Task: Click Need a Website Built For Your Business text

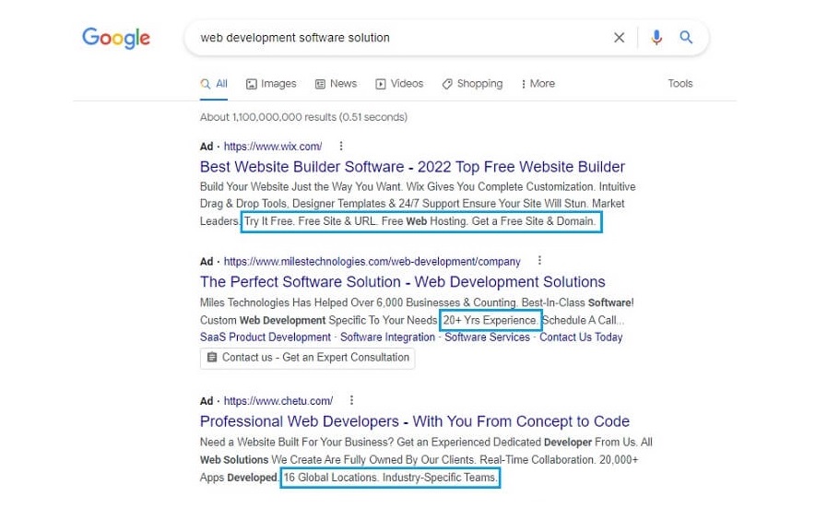Action: coord(297,442)
